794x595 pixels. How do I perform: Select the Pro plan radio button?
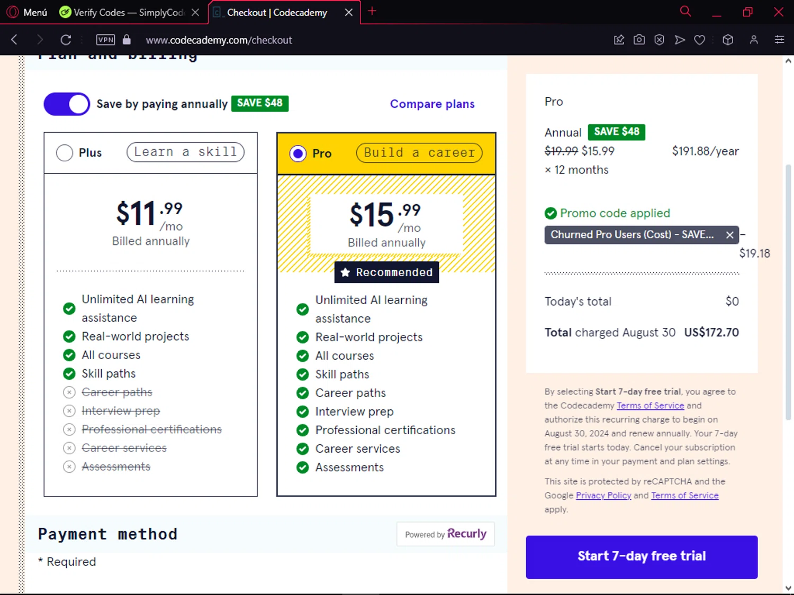click(x=298, y=153)
